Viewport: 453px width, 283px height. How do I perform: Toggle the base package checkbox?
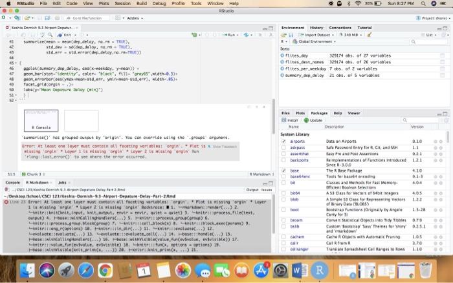coord(283,171)
